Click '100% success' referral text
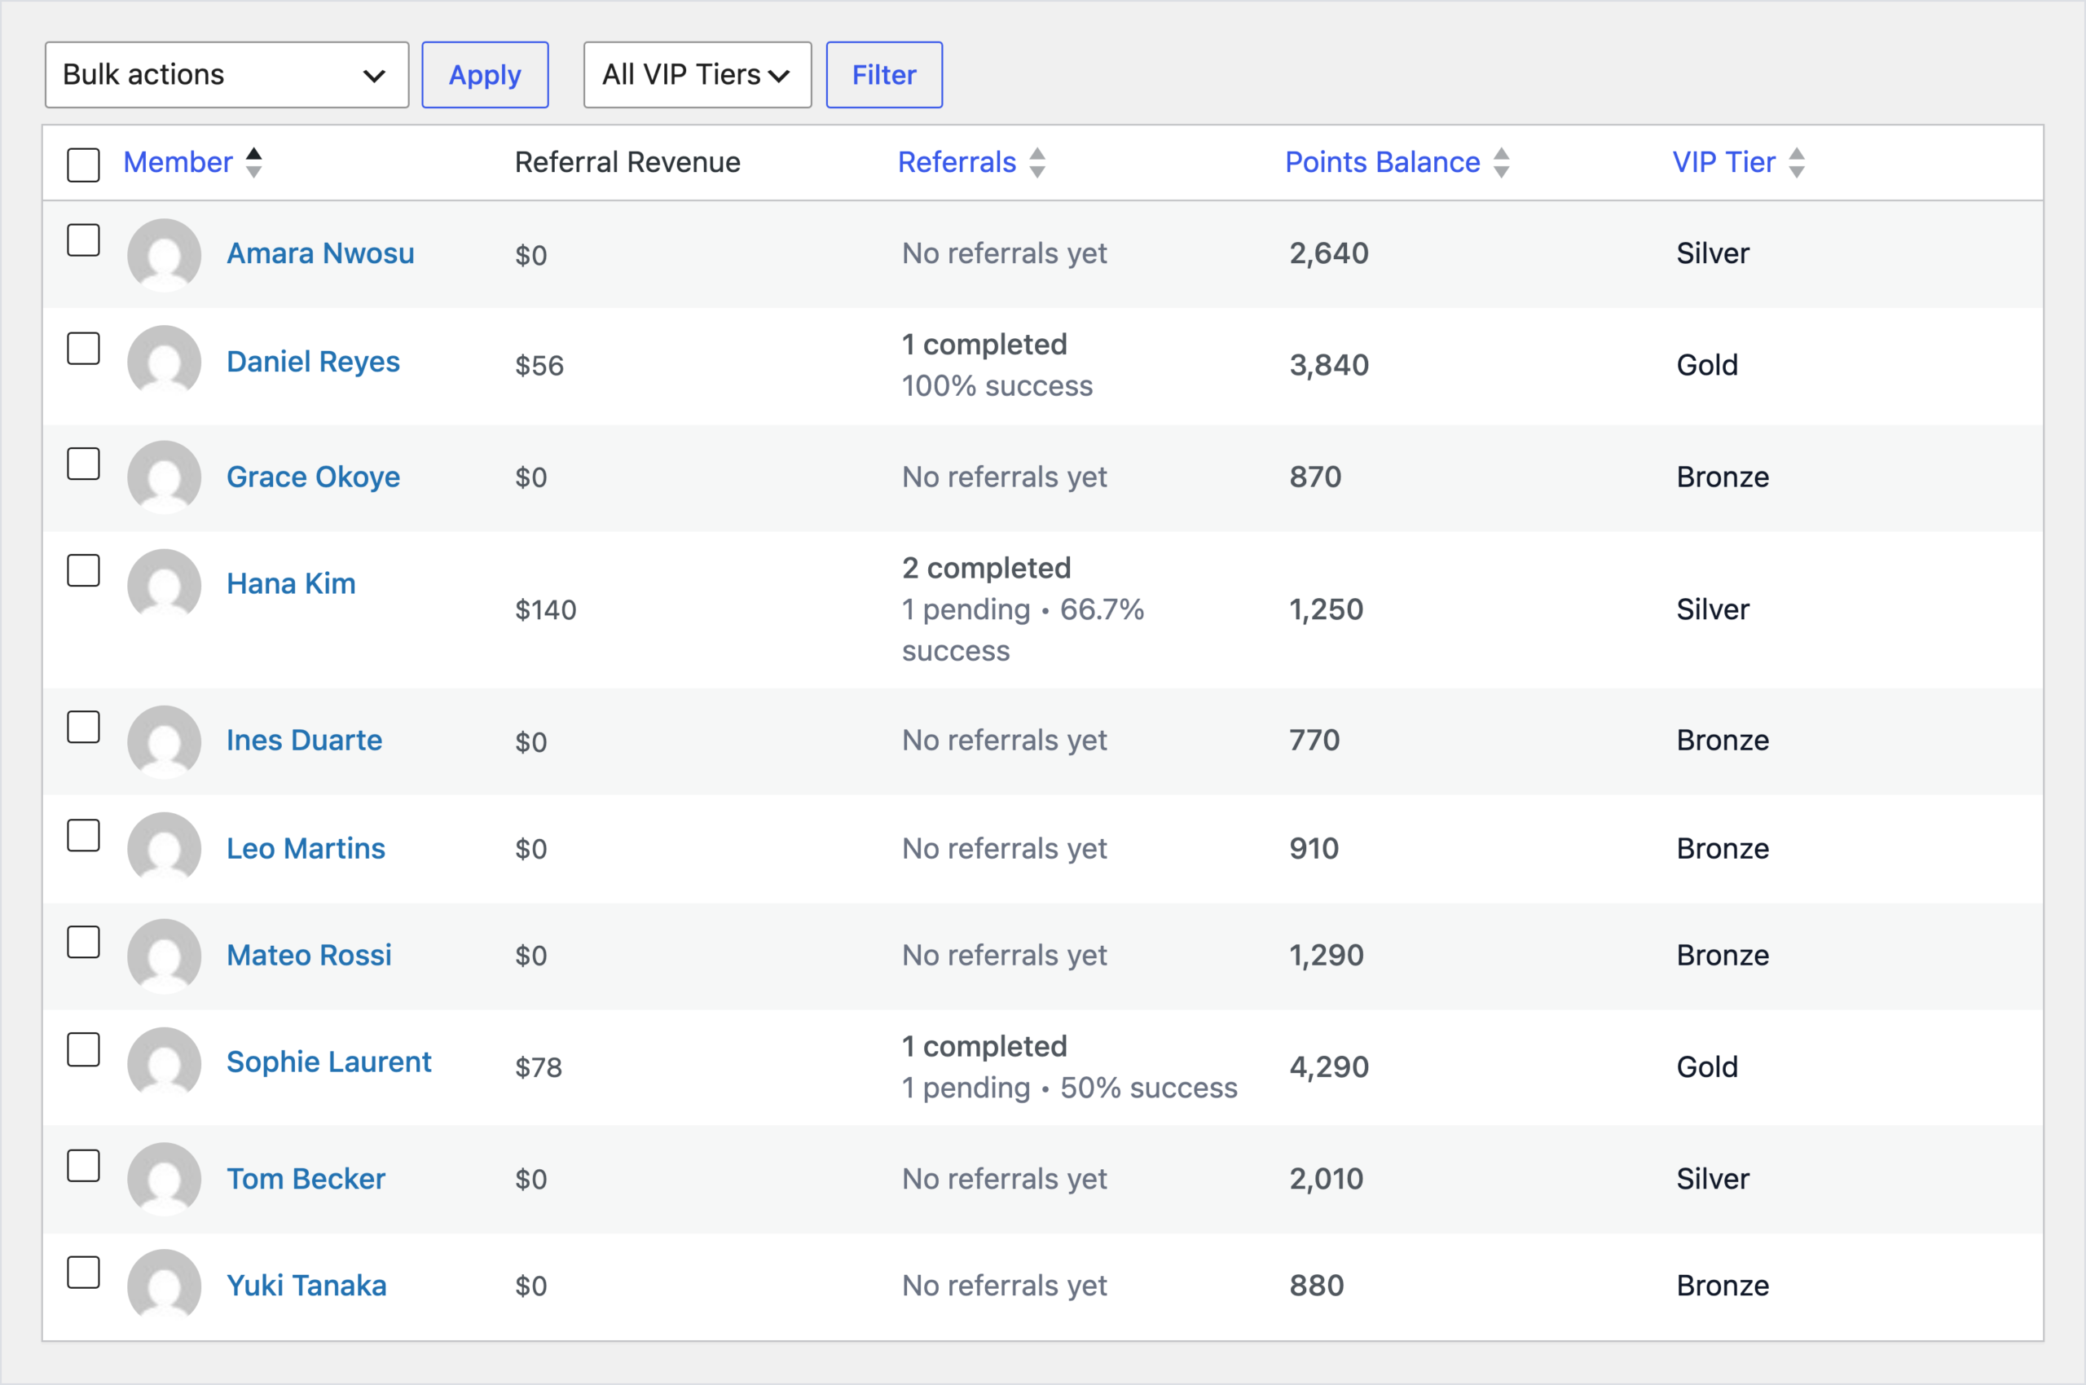This screenshot has height=1385, width=2086. [x=997, y=386]
